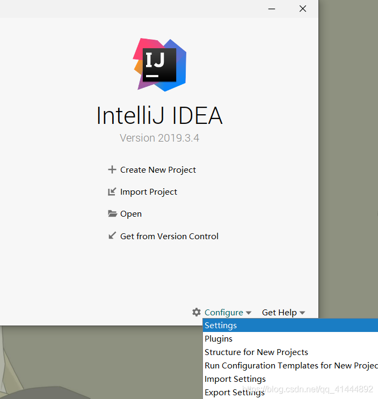Click the Version 2019.3.4 text

(x=159, y=138)
